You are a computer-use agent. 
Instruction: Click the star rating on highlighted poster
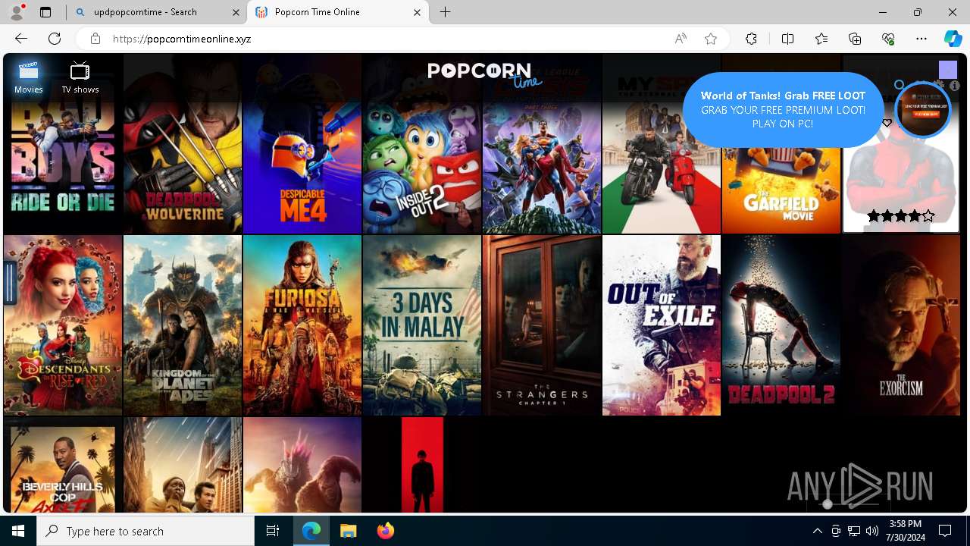point(901,216)
